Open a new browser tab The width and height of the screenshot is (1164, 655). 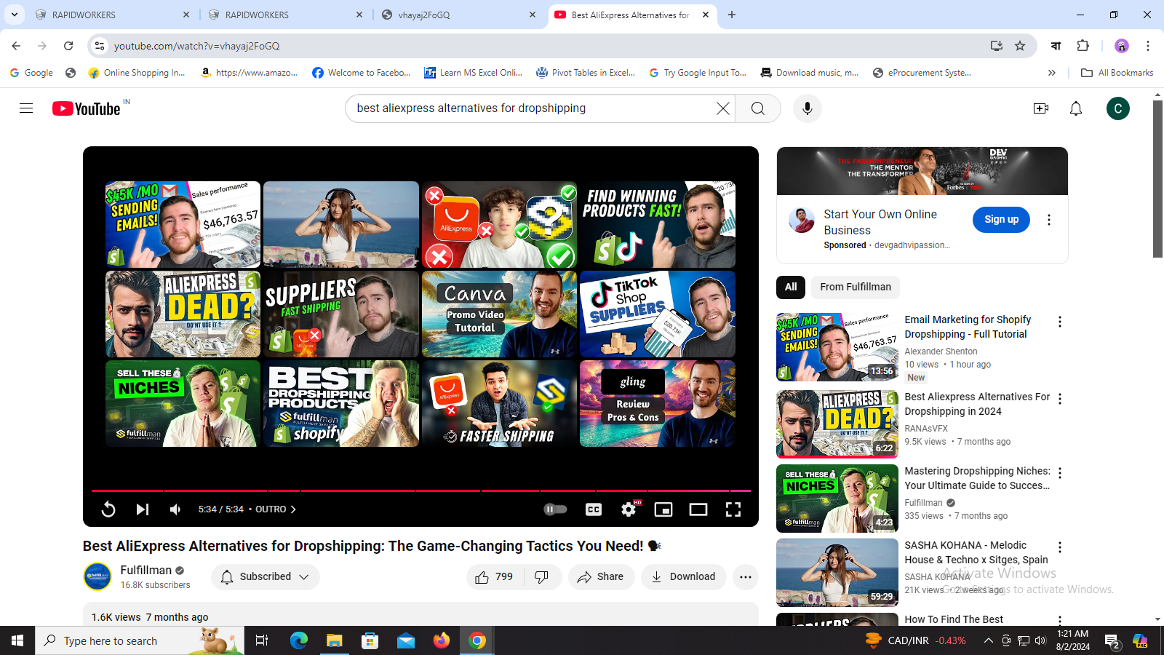[732, 15]
